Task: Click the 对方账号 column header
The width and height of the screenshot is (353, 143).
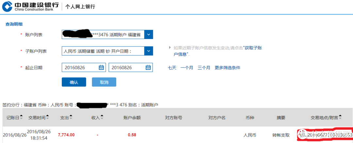Action: (x=173, y=117)
